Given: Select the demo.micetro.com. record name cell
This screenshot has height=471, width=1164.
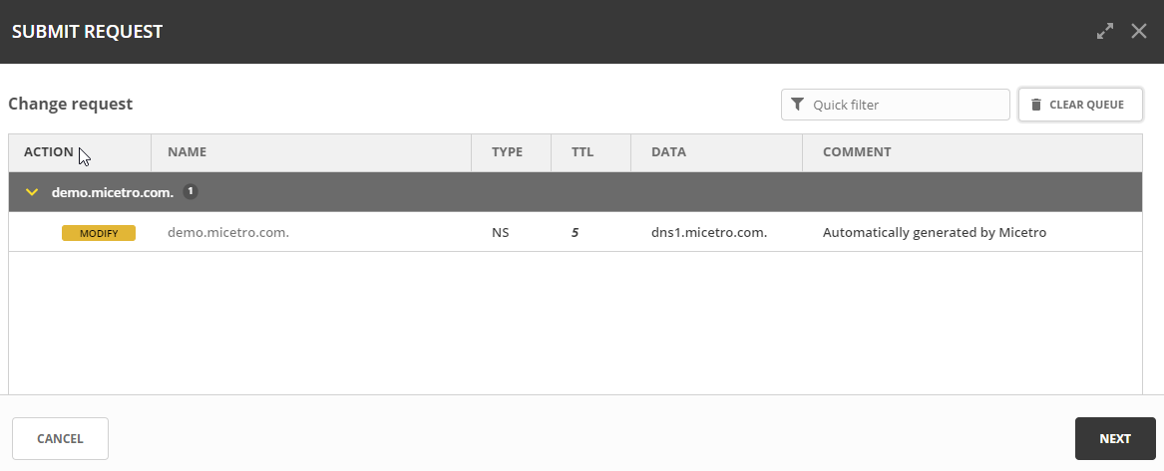Looking at the screenshot, I should (228, 233).
